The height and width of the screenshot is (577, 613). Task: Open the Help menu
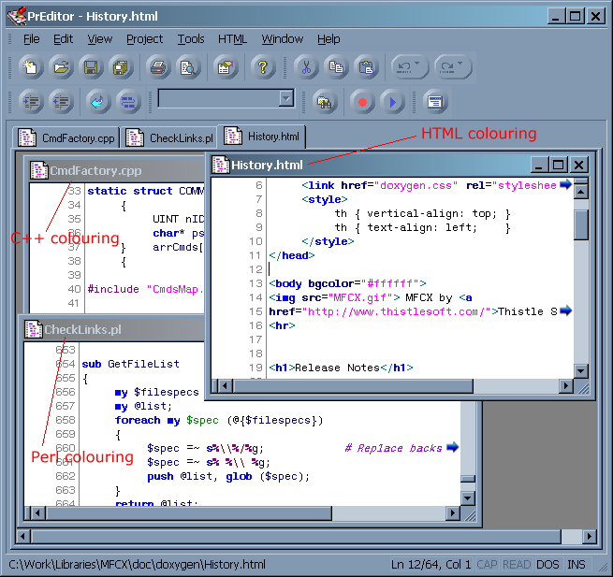point(328,39)
